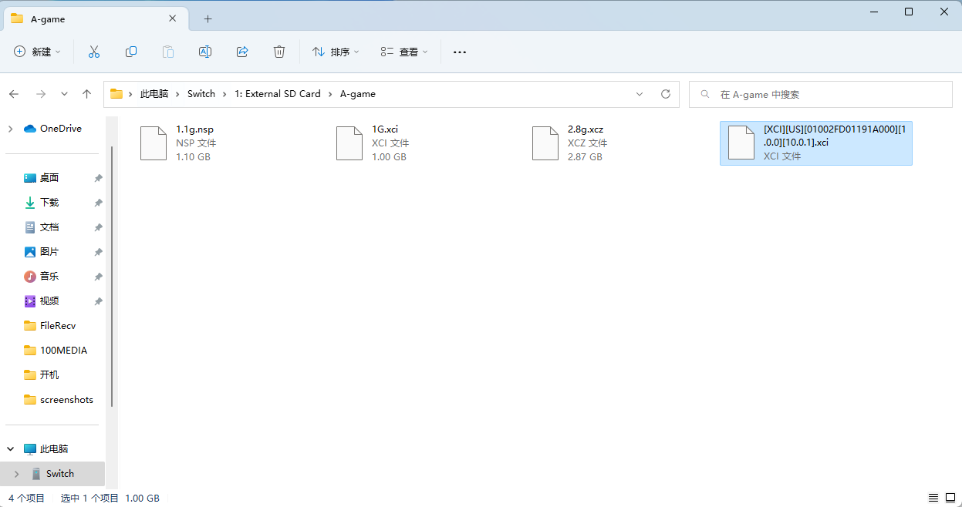Collapse the 此电脑 tree node
Screen dimensions: 962x507
[x=10, y=448]
